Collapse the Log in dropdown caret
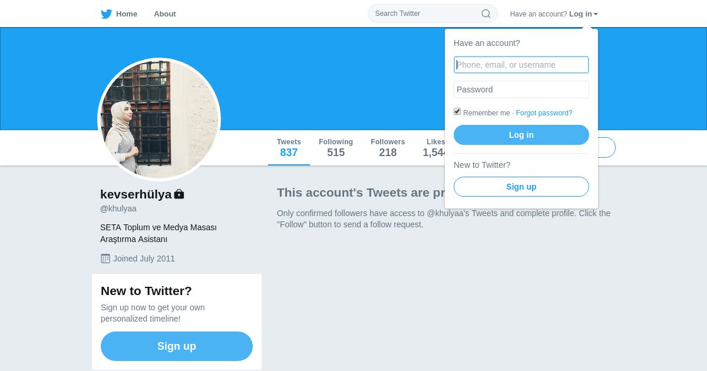707x371 pixels. coord(596,14)
